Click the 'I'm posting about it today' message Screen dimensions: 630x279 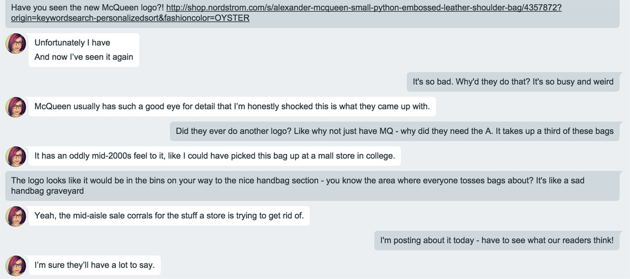click(x=497, y=240)
